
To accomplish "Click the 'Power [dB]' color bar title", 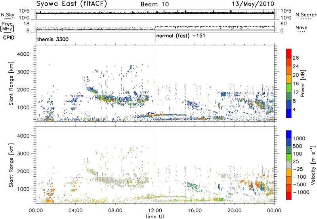I will pyautogui.click(x=302, y=83).
